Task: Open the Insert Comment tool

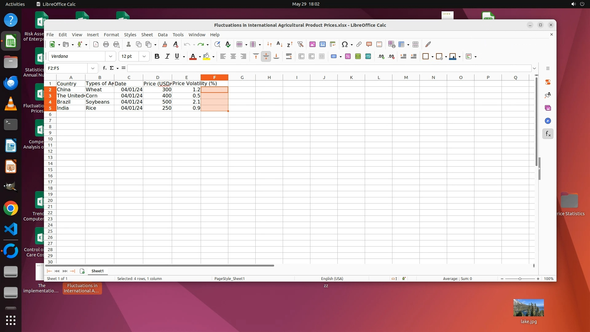Action: pyautogui.click(x=369, y=45)
